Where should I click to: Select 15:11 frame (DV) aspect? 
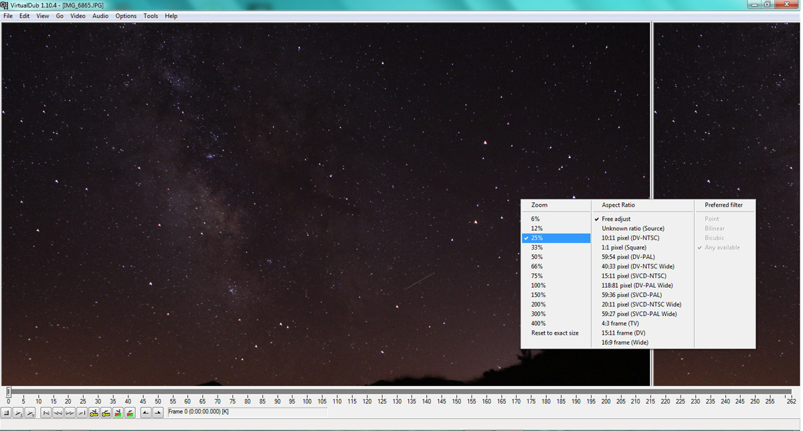pyautogui.click(x=643, y=333)
